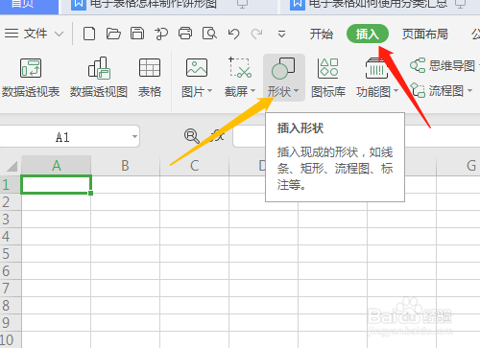Select column A header
The image size is (480, 348).
click(x=57, y=166)
